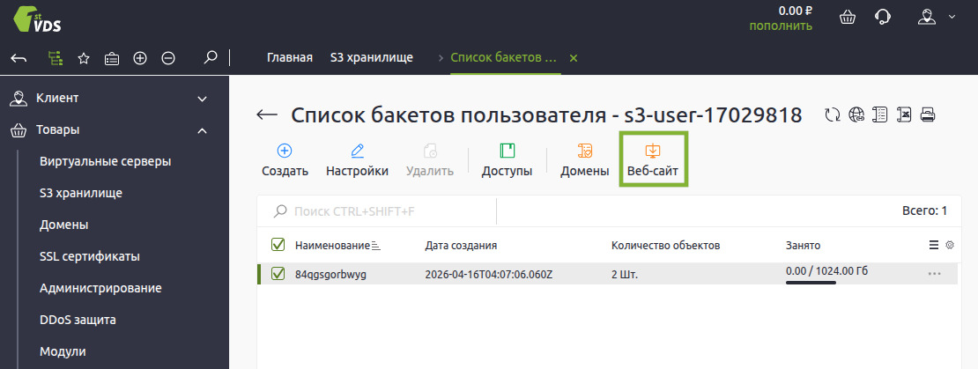Open Виртуальные серверы in the sidebar

pos(105,161)
